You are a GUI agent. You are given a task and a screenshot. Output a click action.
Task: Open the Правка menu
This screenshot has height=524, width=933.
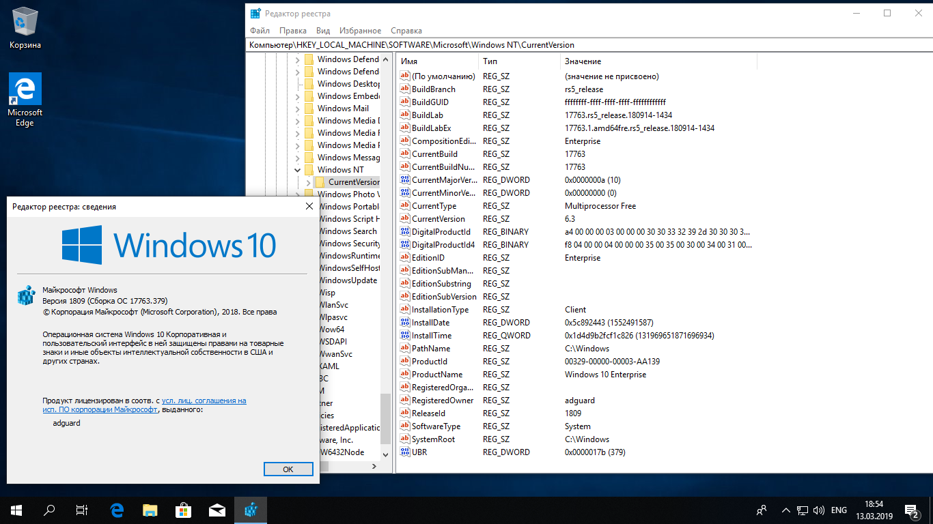click(293, 31)
